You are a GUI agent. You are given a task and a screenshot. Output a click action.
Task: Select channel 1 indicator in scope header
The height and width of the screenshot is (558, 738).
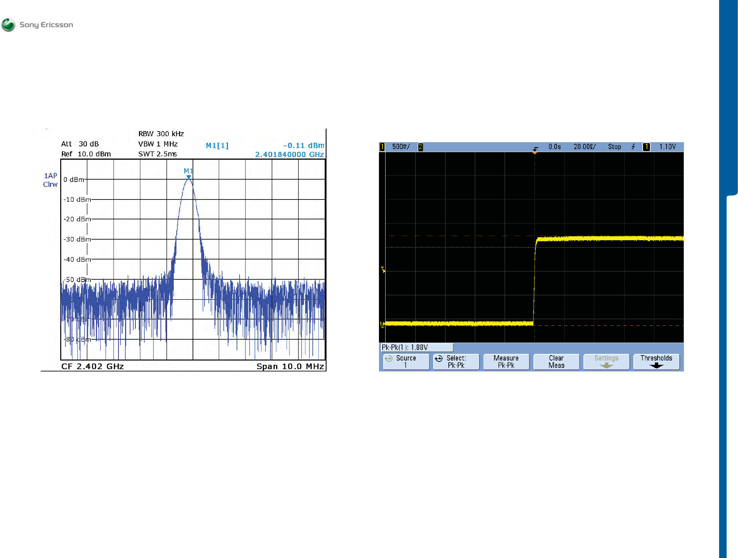point(382,147)
